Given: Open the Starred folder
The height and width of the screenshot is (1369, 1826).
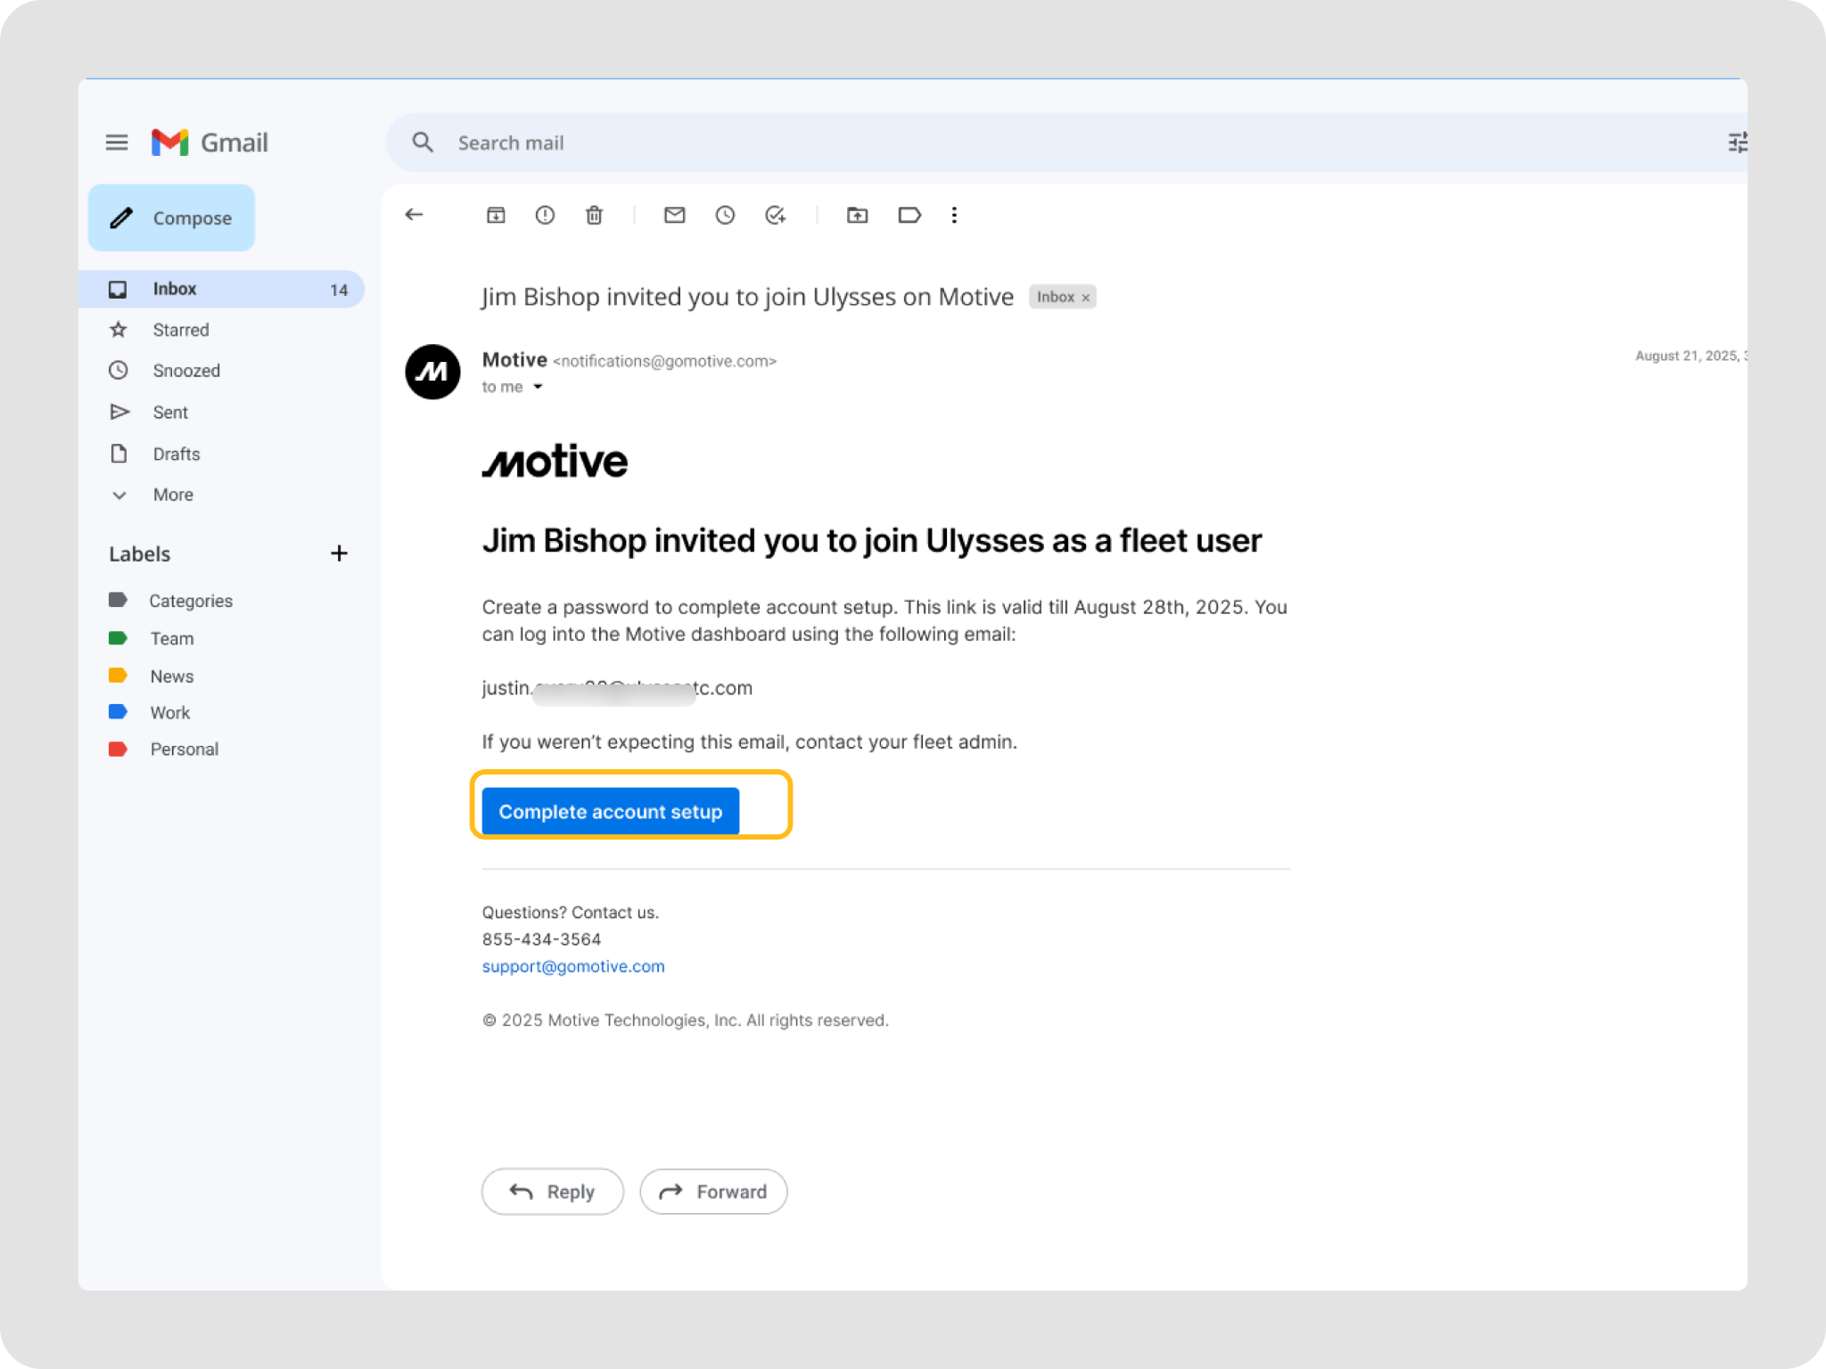Looking at the screenshot, I should (180, 330).
